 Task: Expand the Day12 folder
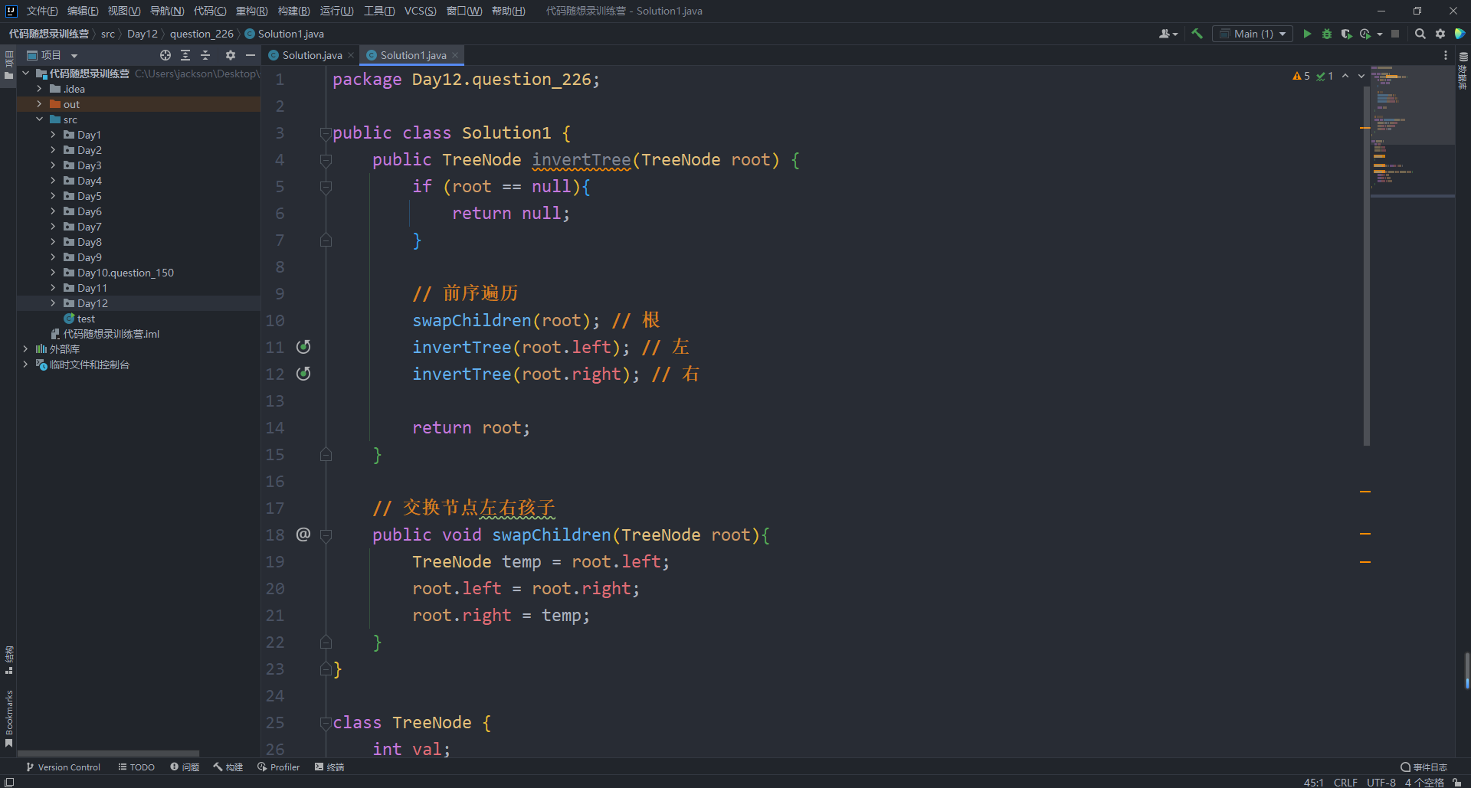[53, 303]
